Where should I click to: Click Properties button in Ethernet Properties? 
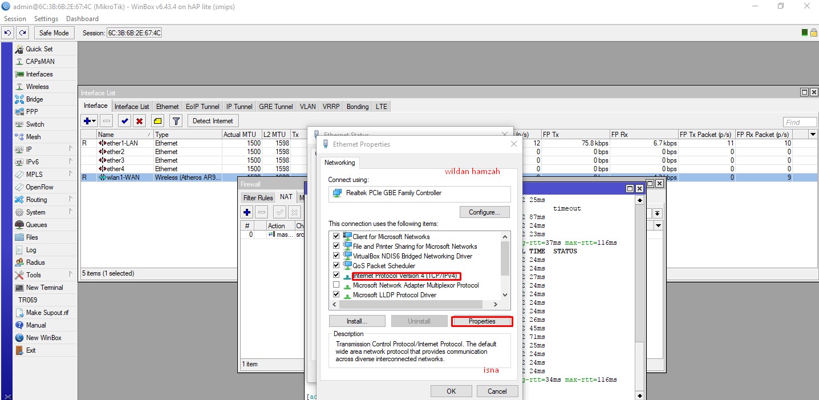pos(482,321)
